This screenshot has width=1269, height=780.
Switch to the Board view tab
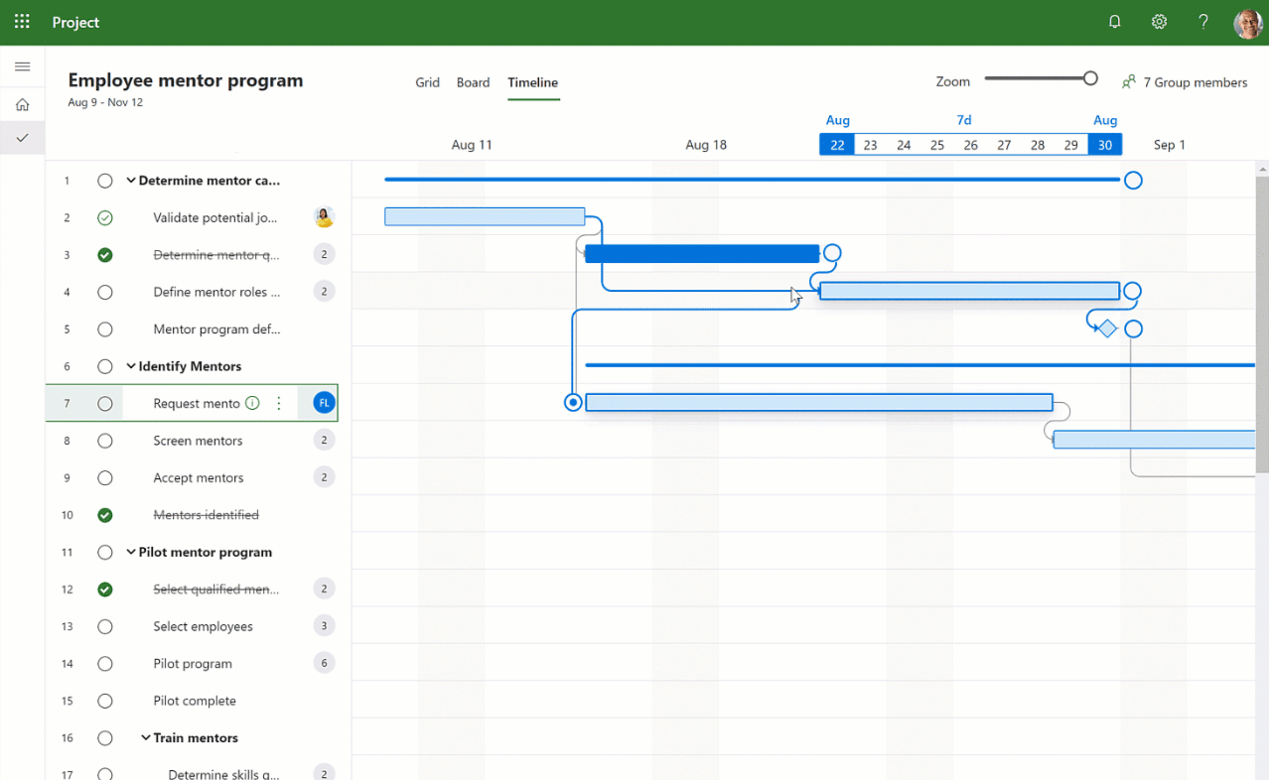(474, 82)
